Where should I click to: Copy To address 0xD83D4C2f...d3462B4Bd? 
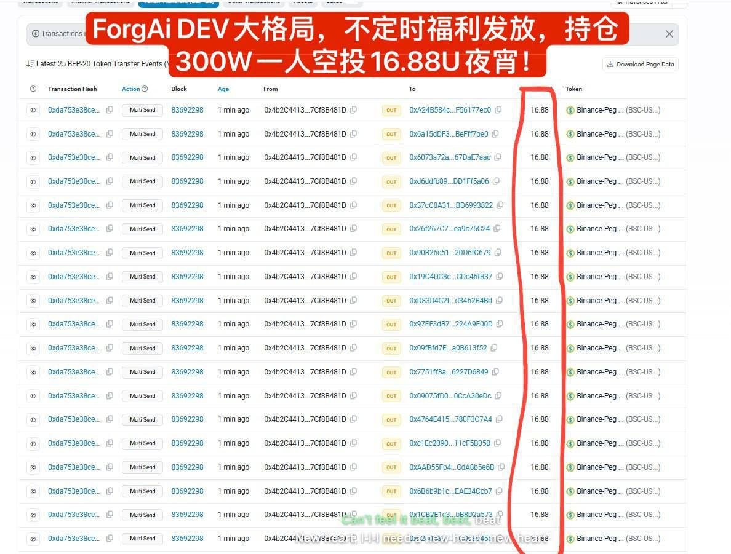click(x=499, y=301)
